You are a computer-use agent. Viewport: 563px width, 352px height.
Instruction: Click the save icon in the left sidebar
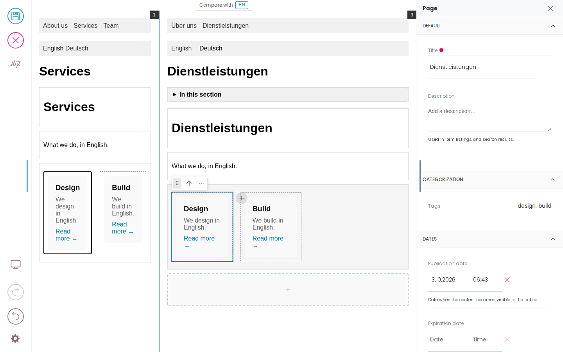pos(16,16)
